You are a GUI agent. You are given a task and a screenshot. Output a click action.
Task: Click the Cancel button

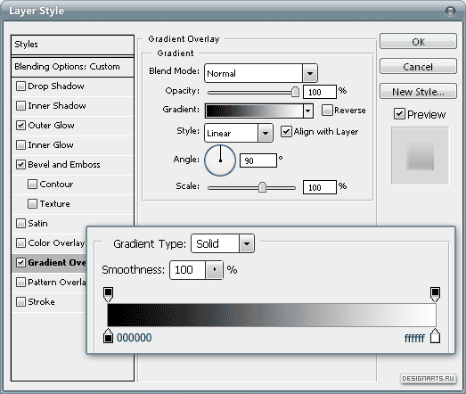pos(418,66)
